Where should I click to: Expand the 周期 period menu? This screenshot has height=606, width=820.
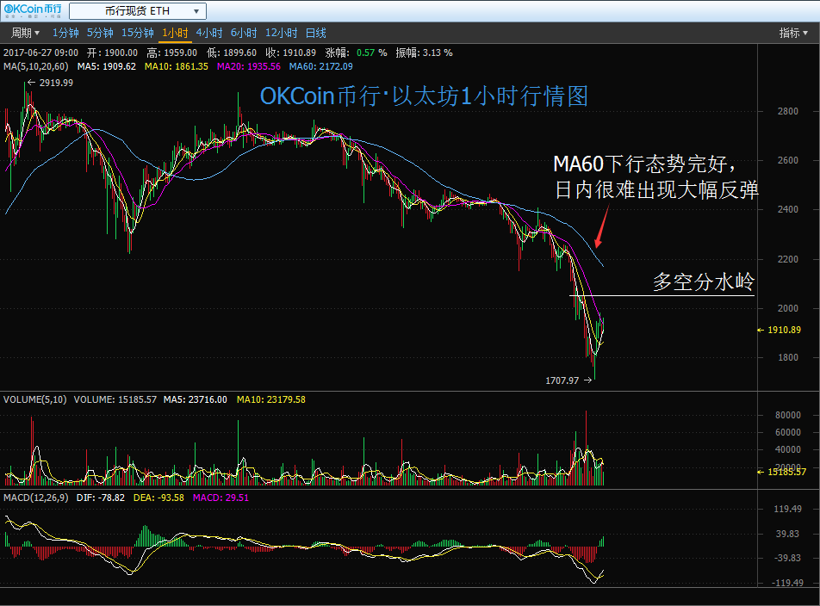[x=25, y=33]
